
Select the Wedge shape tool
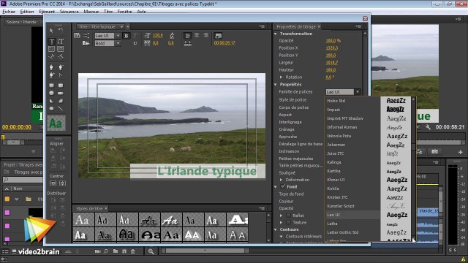coord(51,101)
